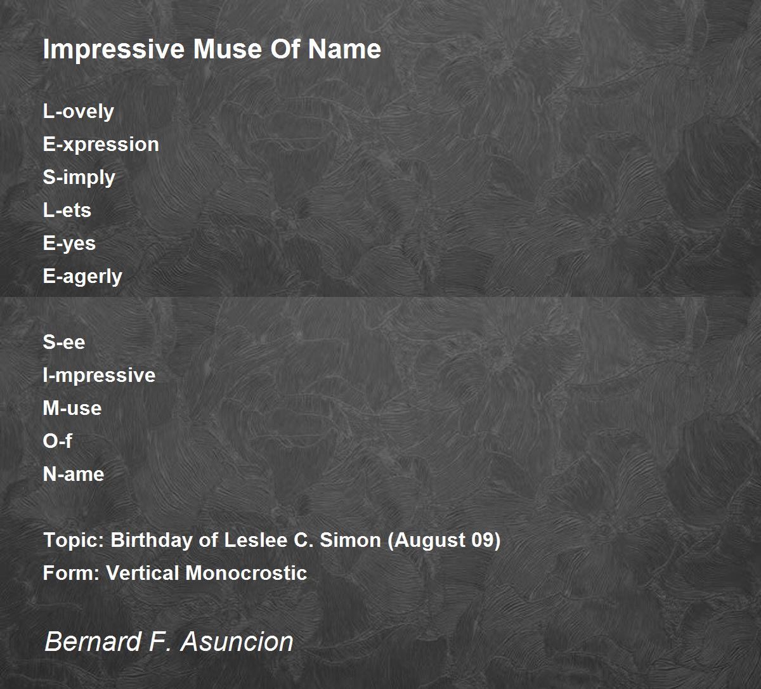Click the word 'Monocrostic' in the form line
The width and height of the screenshot is (761, 689).
point(246,573)
